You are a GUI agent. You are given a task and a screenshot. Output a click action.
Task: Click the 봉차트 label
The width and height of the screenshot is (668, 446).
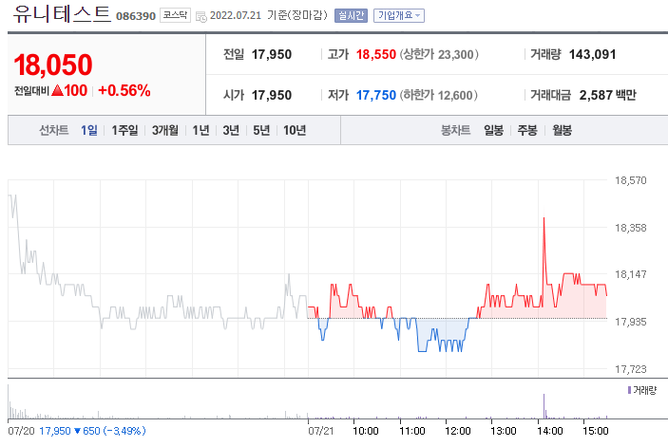(456, 130)
